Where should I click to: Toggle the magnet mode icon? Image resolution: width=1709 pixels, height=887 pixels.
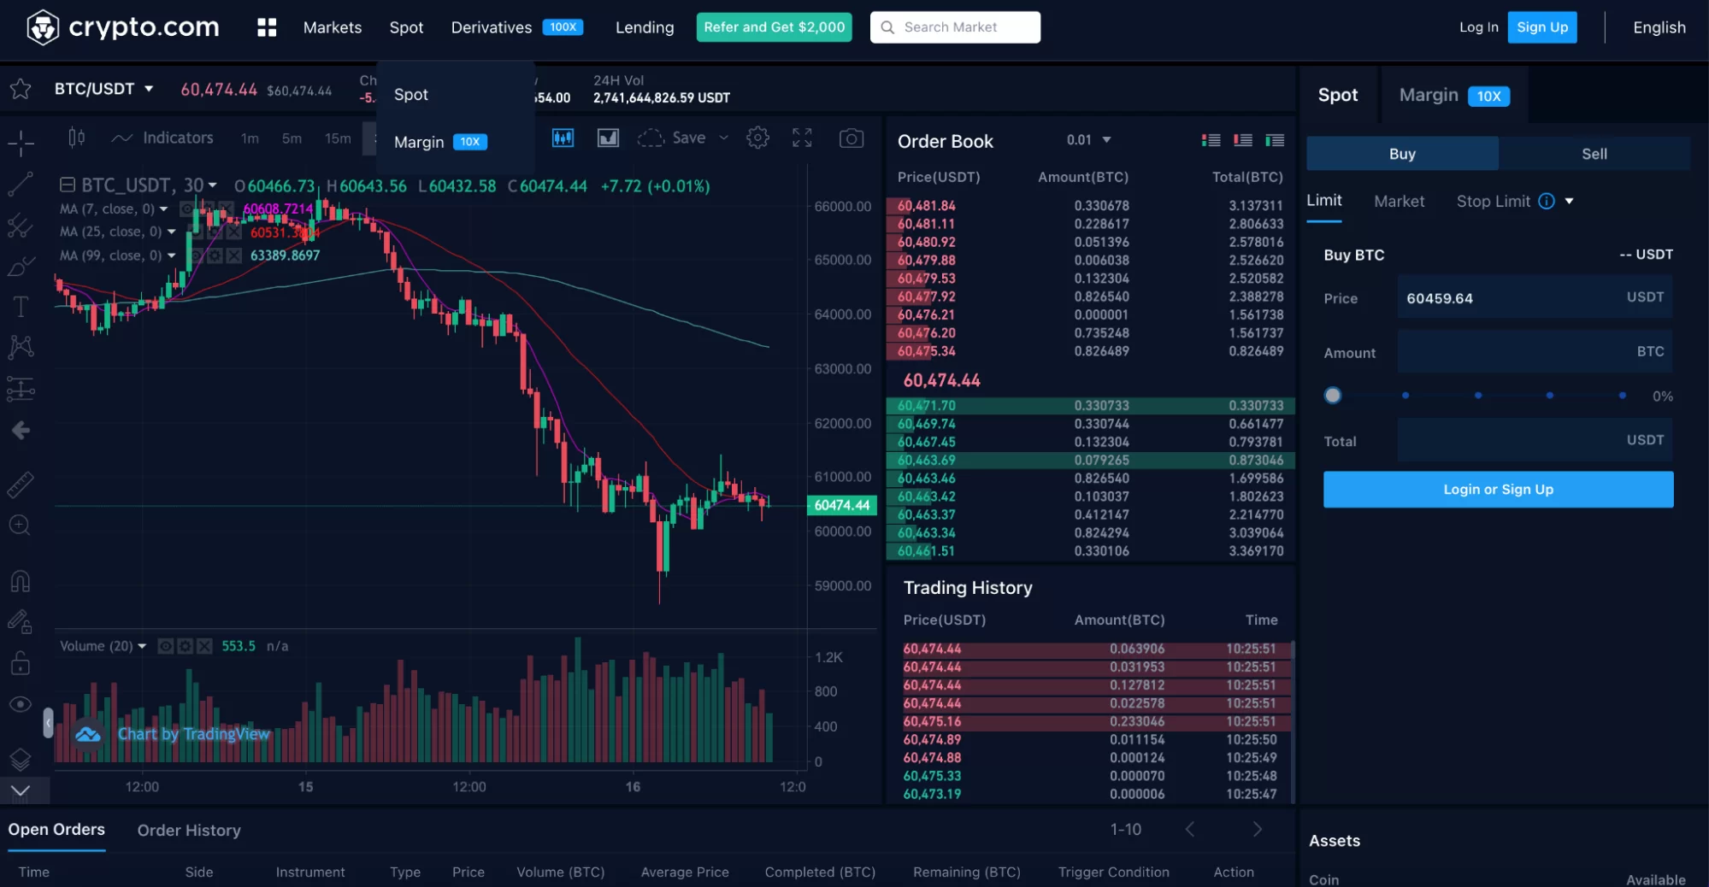21,581
